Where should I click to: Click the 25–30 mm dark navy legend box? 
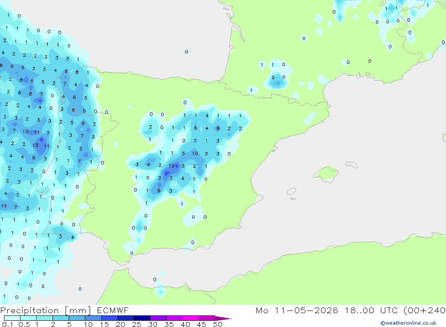coord(142,318)
